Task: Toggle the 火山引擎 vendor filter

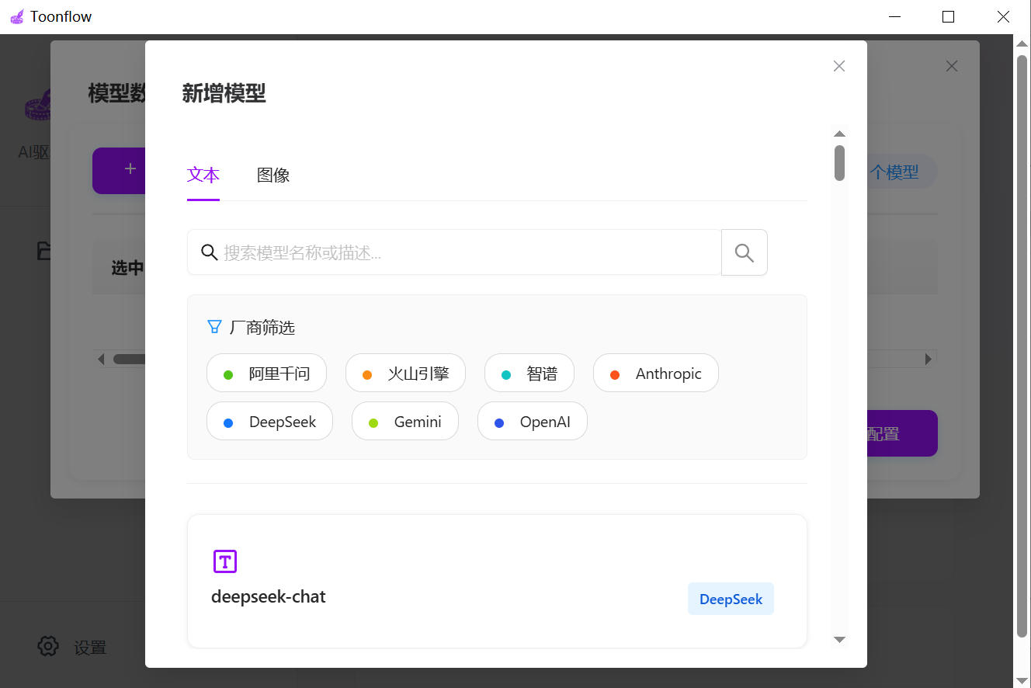Action: coord(405,374)
